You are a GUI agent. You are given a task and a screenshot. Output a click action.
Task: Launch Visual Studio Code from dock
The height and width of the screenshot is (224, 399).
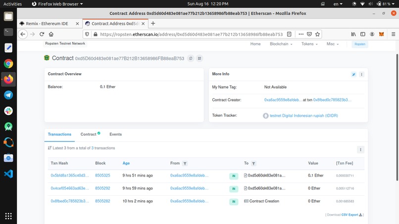tap(8, 174)
